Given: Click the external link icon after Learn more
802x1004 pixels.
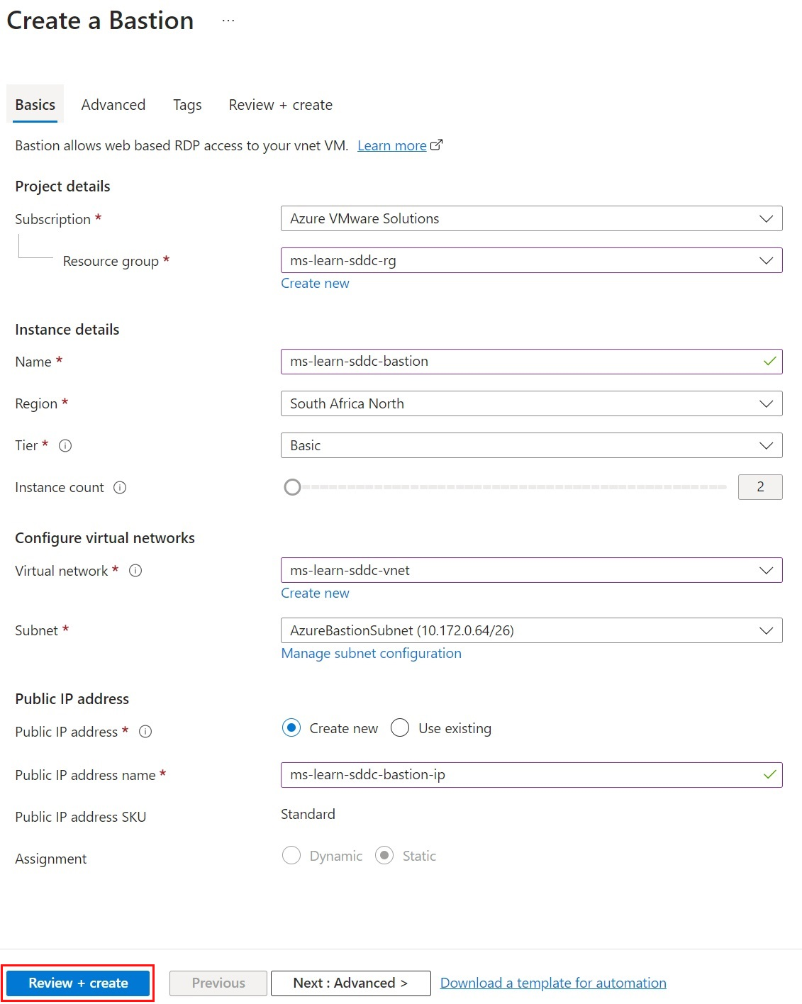Looking at the screenshot, I should [x=437, y=144].
